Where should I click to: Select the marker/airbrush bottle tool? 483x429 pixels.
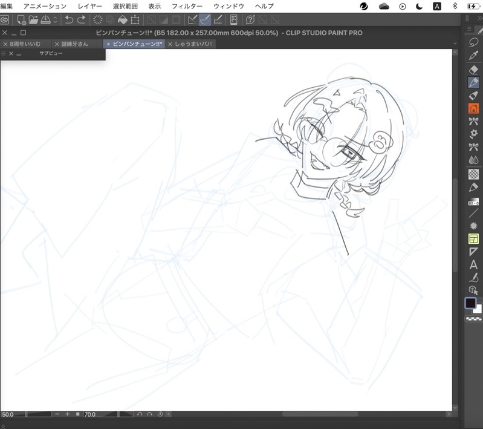(x=473, y=95)
